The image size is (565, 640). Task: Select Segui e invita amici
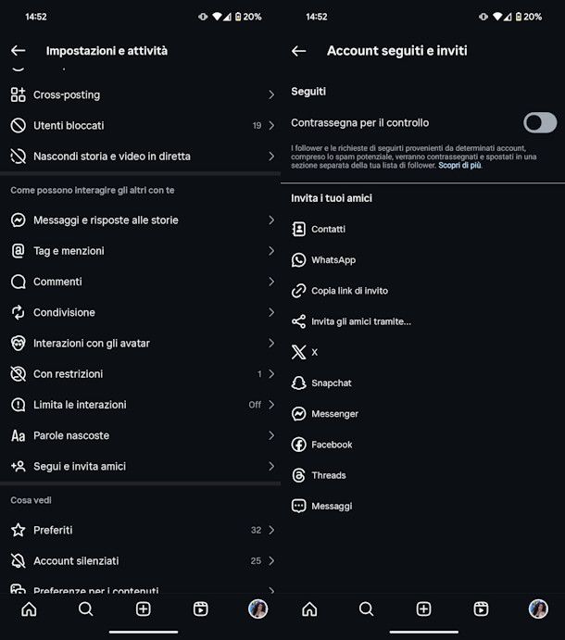coord(80,466)
